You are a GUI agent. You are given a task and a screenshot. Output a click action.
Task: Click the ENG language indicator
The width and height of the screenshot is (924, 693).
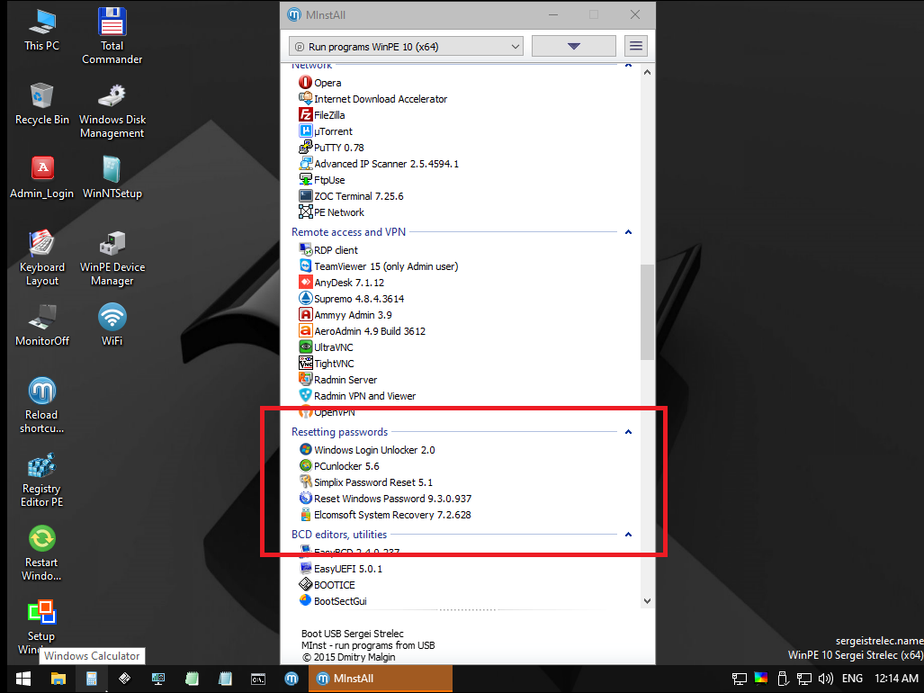pyautogui.click(x=852, y=679)
